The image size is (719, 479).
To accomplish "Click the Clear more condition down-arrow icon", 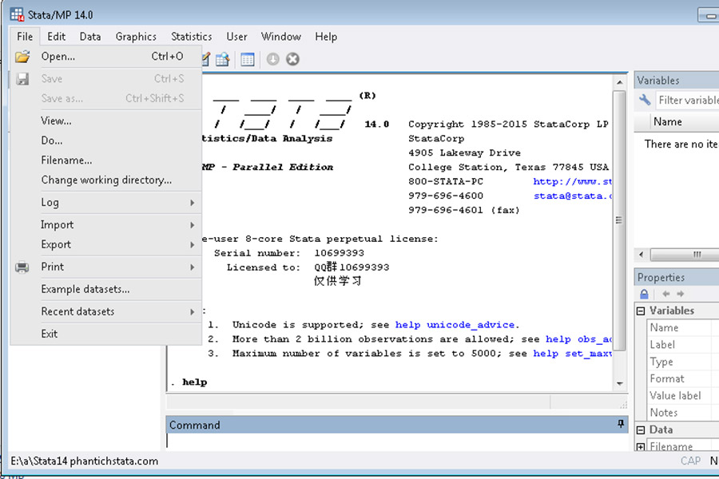I will (x=273, y=59).
